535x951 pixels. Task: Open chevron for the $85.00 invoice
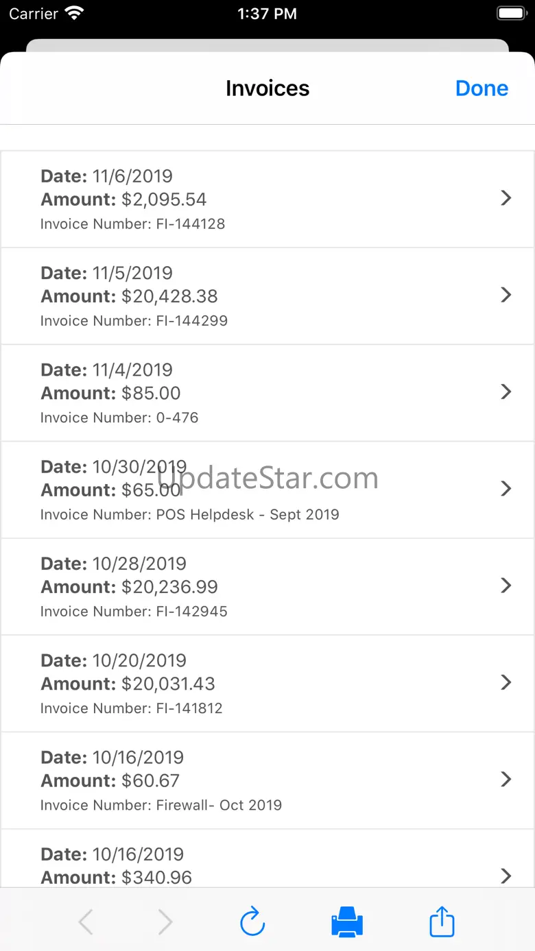click(x=506, y=392)
